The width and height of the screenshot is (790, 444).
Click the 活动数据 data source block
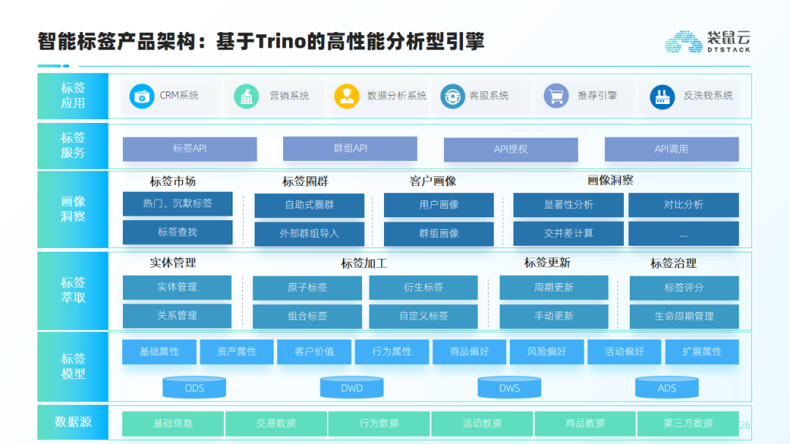coord(482,424)
